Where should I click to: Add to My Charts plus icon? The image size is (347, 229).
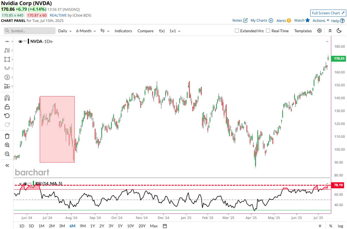[271, 20]
